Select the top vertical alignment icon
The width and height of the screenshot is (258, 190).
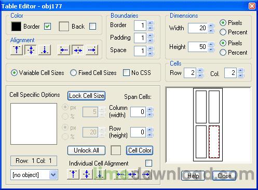(17, 50)
